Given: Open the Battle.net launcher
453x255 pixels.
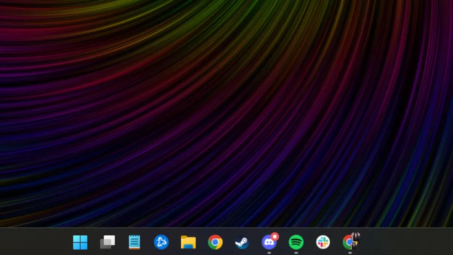Looking at the screenshot, I should pos(161,242).
